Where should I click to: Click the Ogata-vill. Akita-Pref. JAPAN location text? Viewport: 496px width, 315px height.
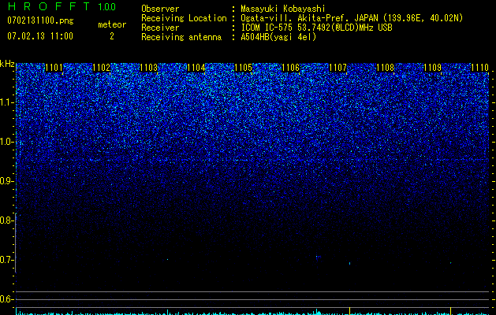pos(352,18)
